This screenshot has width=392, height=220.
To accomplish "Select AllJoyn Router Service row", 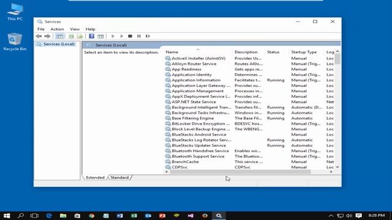I will (x=194, y=64).
